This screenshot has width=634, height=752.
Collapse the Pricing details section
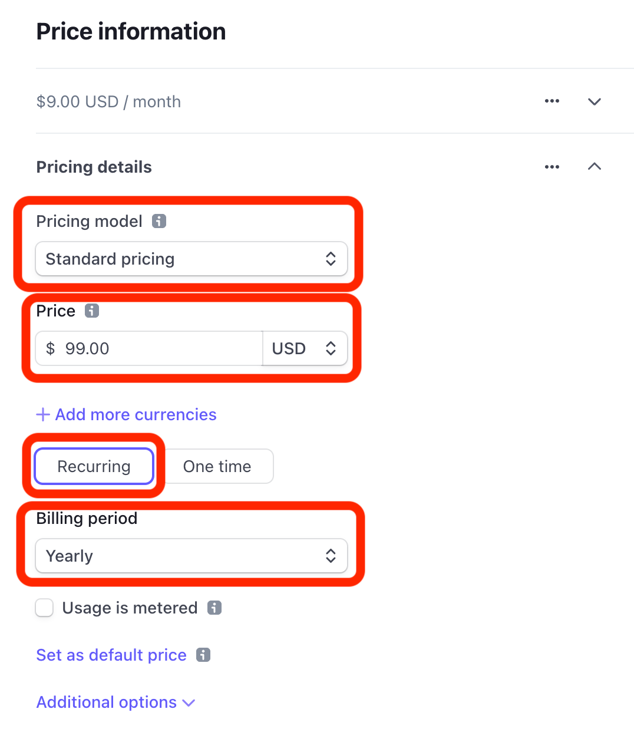pyautogui.click(x=595, y=166)
